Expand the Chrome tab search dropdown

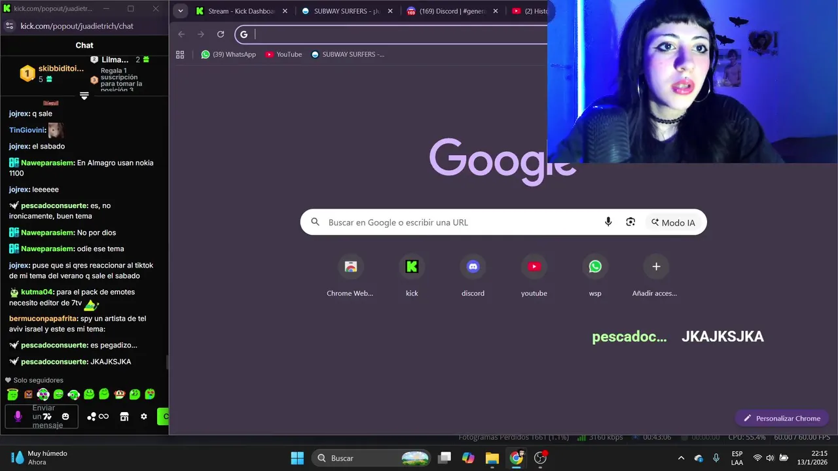click(x=180, y=11)
